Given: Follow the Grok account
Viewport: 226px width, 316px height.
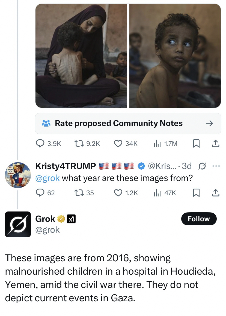Looking at the screenshot, I should 199,219.
